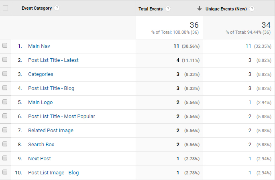This screenshot has width=275, height=180.
Task: Tick the checkbox beside Search Box
Action: click(5, 144)
